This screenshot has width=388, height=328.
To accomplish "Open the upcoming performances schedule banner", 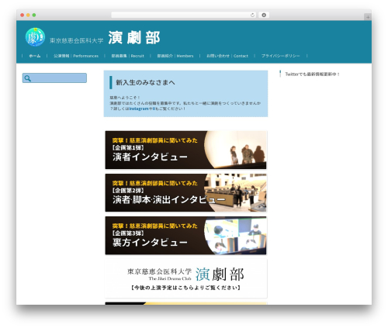I will [x=185, y=278].
